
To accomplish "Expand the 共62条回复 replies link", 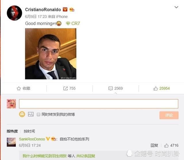I will point(86,156).
